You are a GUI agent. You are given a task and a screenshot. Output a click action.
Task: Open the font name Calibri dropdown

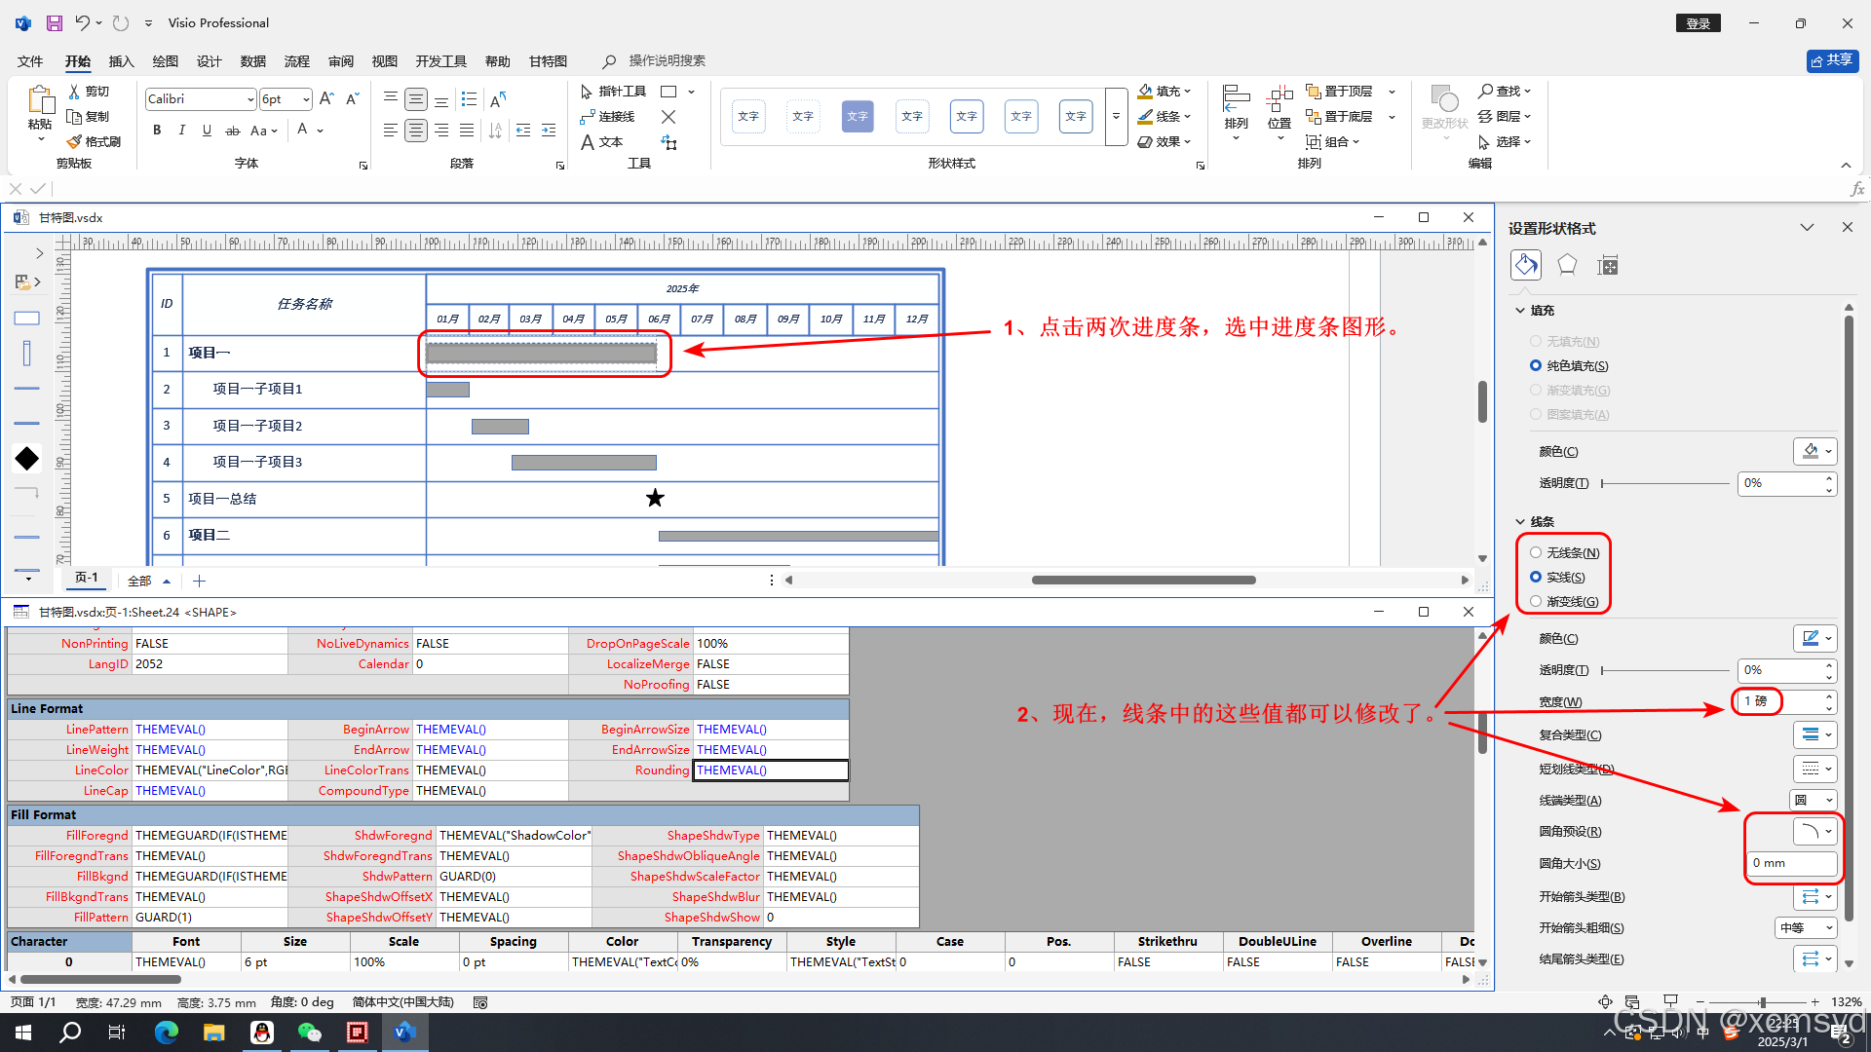[x=250, y=99]
